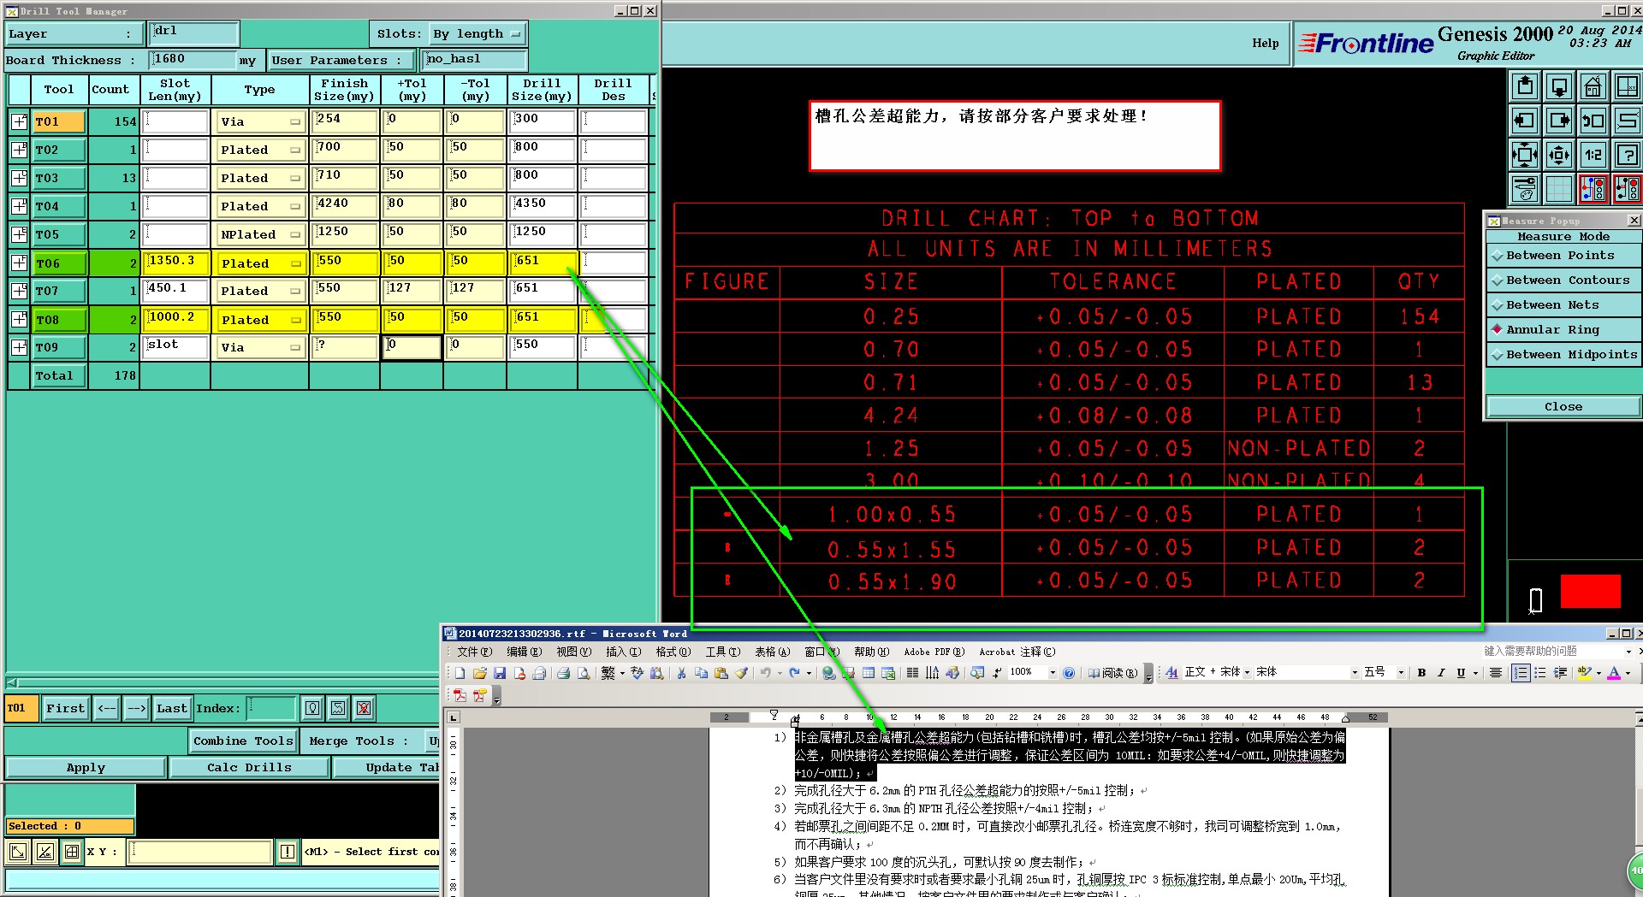Click the Word highlight color button
Image resolution: width=1643 pixels, height=897 pixels.
click(x=1584, y=673)
